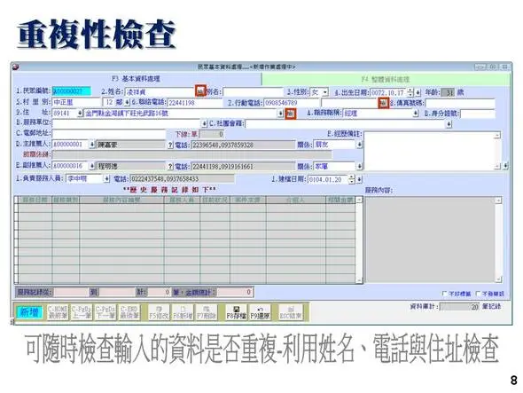The image size is (523, 393).
Task: Click the 建檔日期 date spinner arrows
Action: [352, 179]
